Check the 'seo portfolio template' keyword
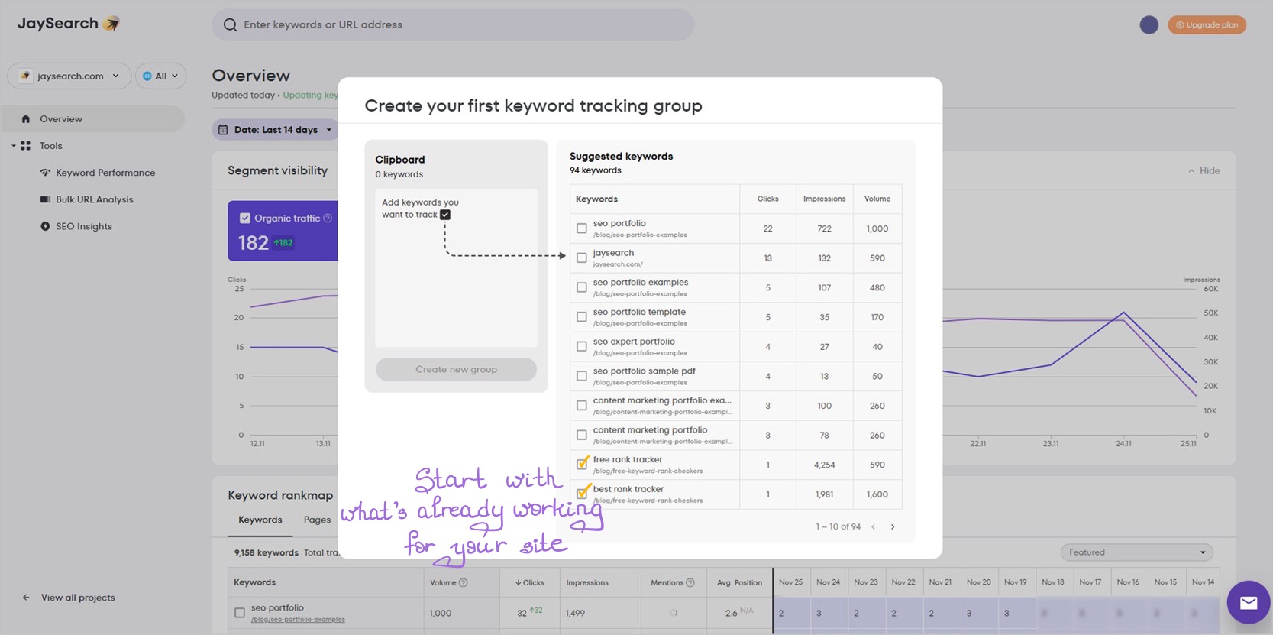Screen dimensions: 1273x635 click(582, 317)
